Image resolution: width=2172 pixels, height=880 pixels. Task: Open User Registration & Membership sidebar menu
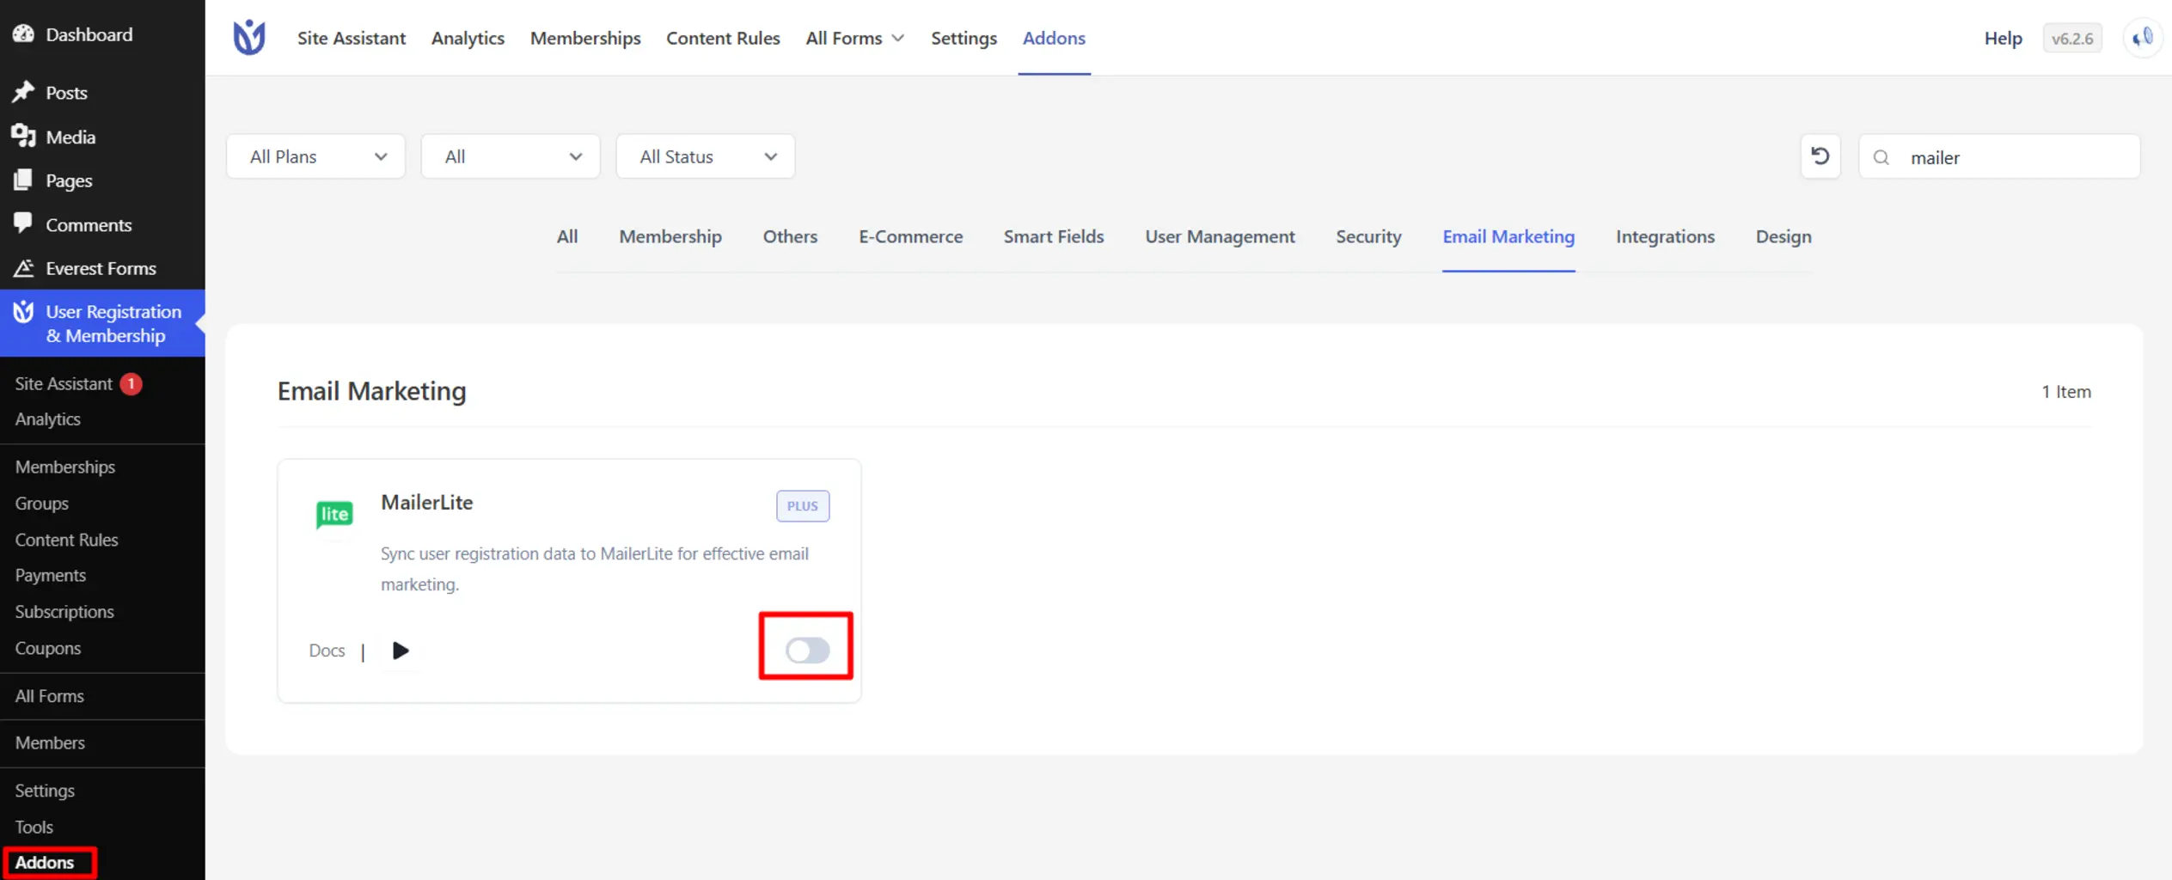click(x=102, y=323)
